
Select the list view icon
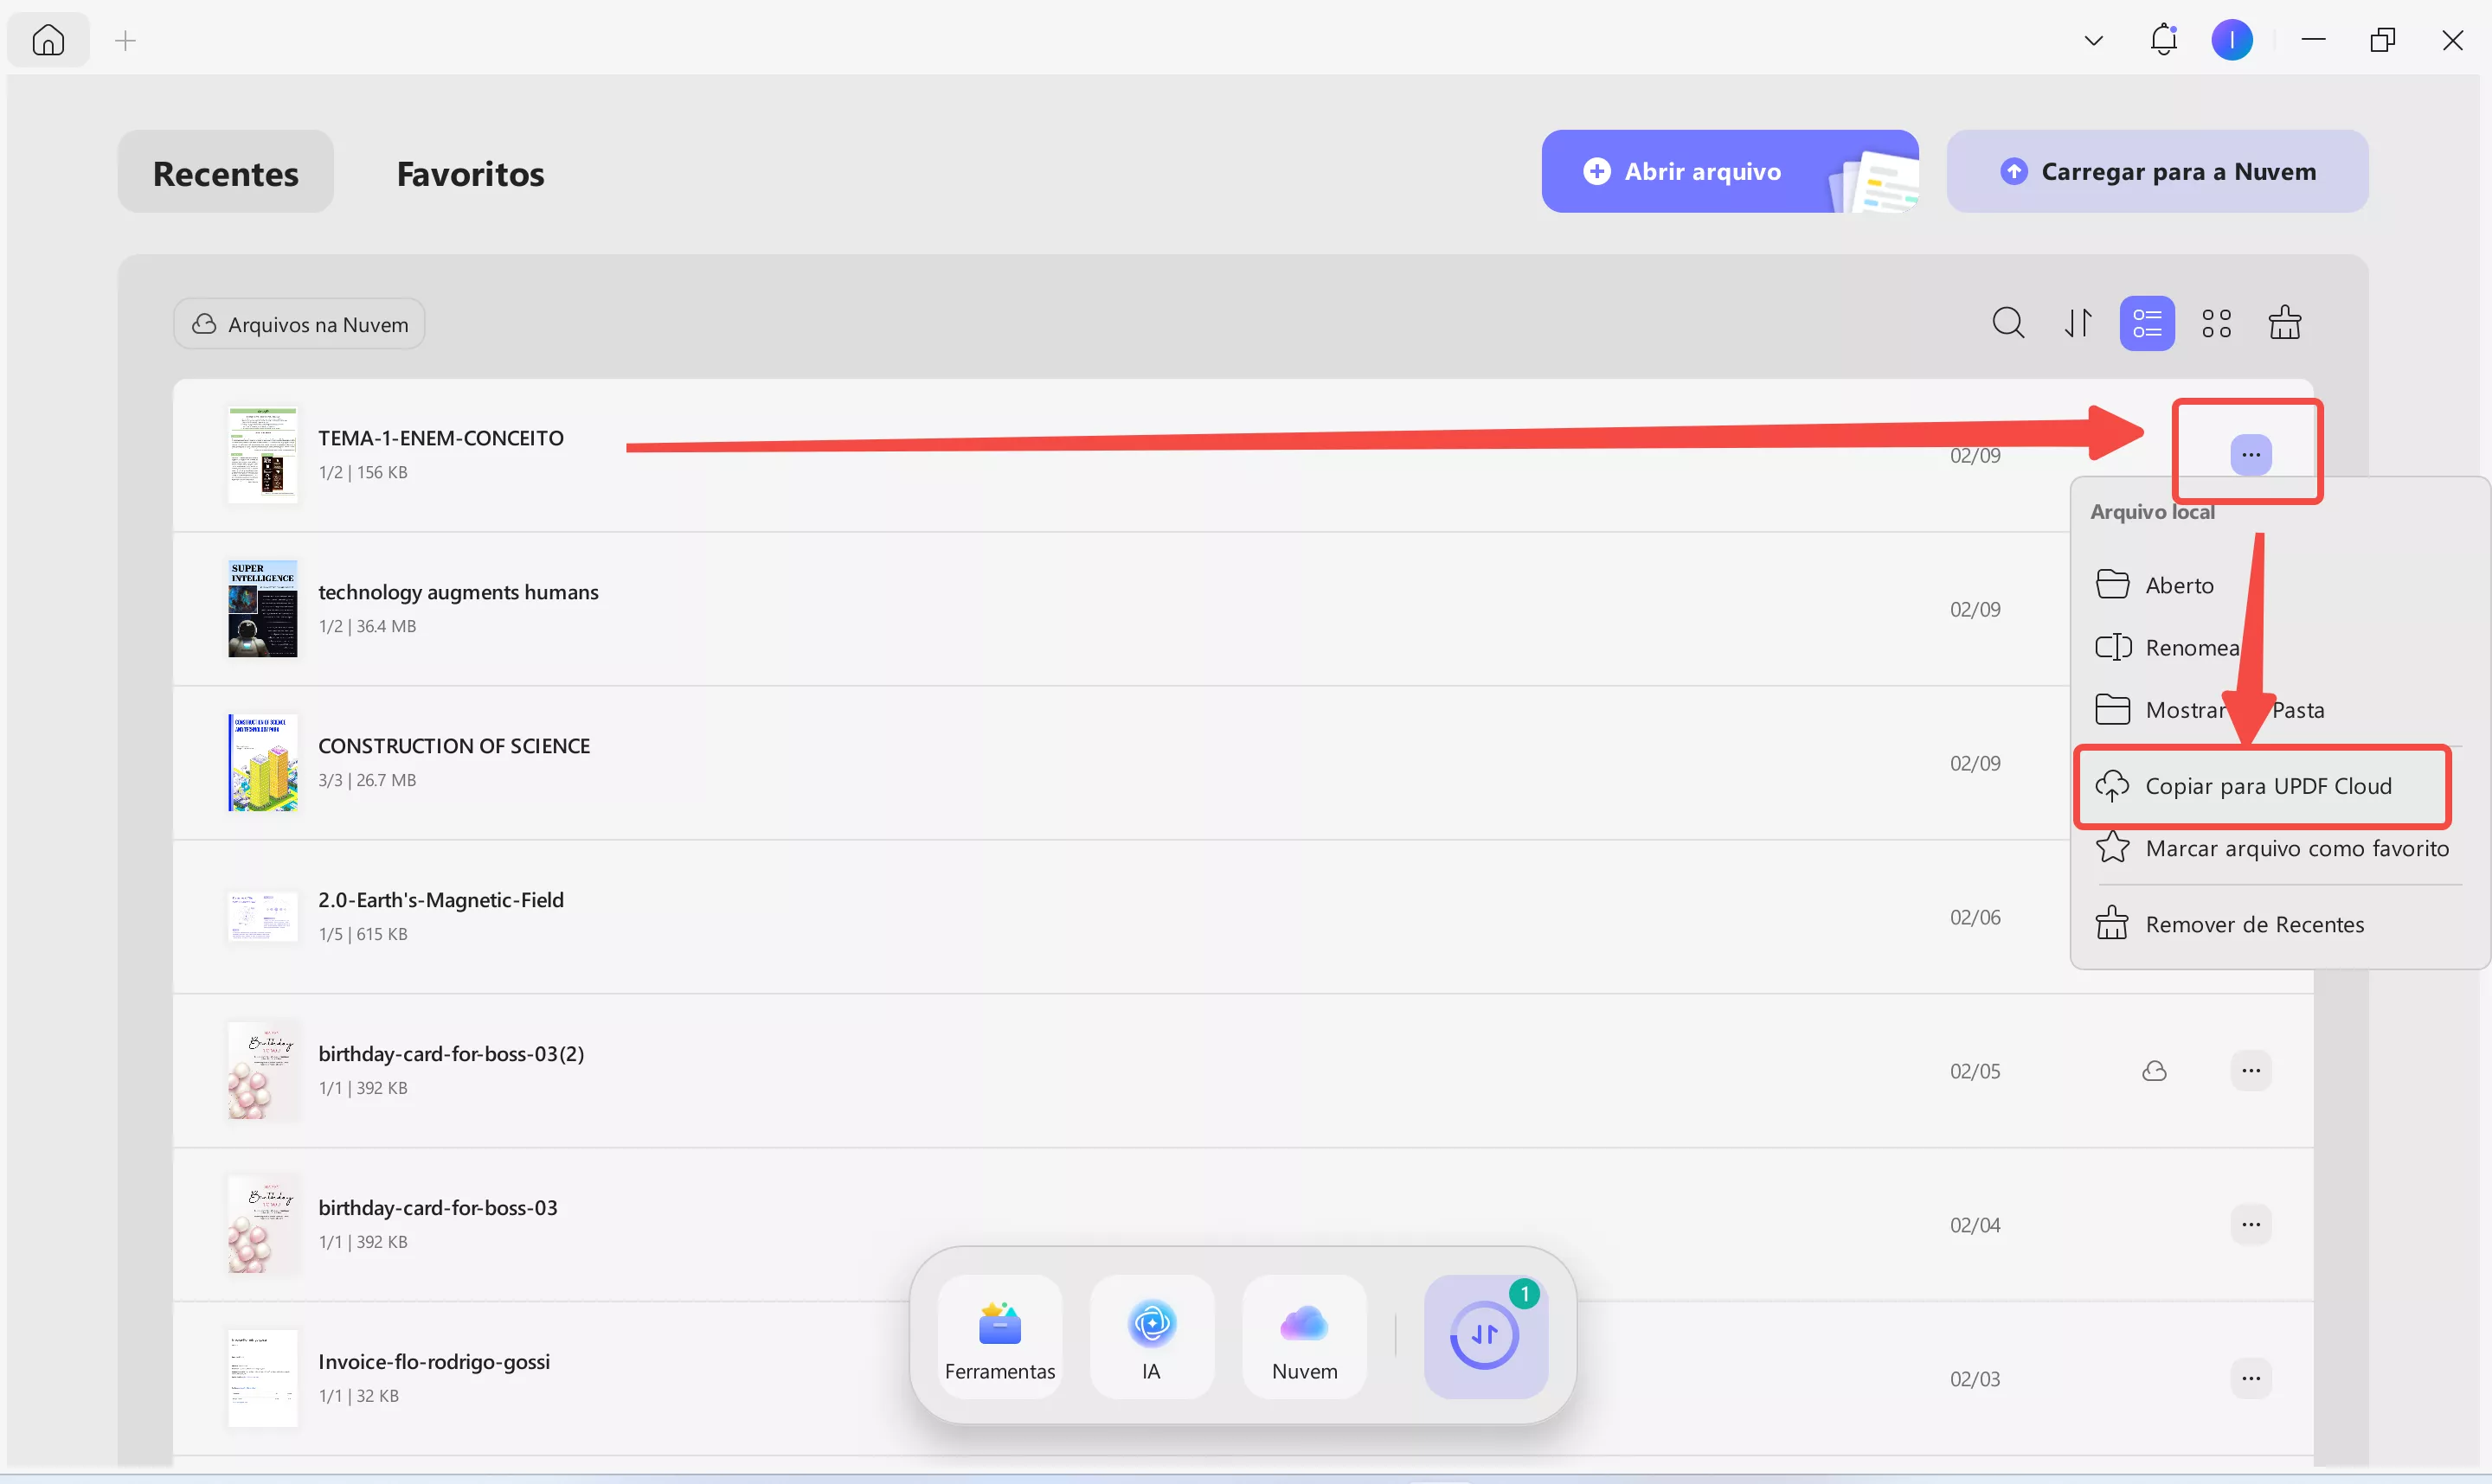tap(2147, 322)
